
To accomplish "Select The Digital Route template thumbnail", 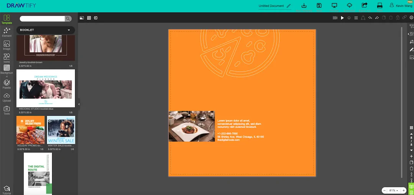I will (x=38, y=174).
